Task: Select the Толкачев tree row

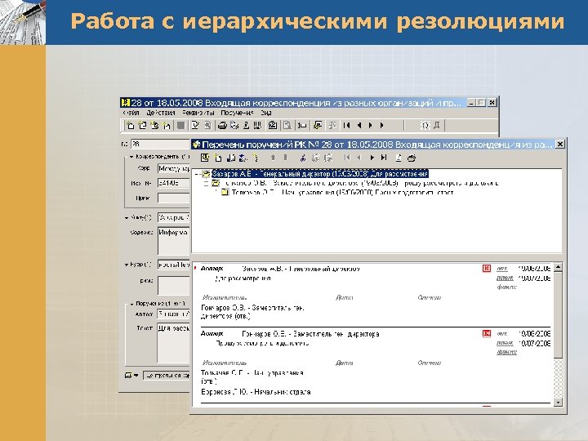Action: point(343,193)
